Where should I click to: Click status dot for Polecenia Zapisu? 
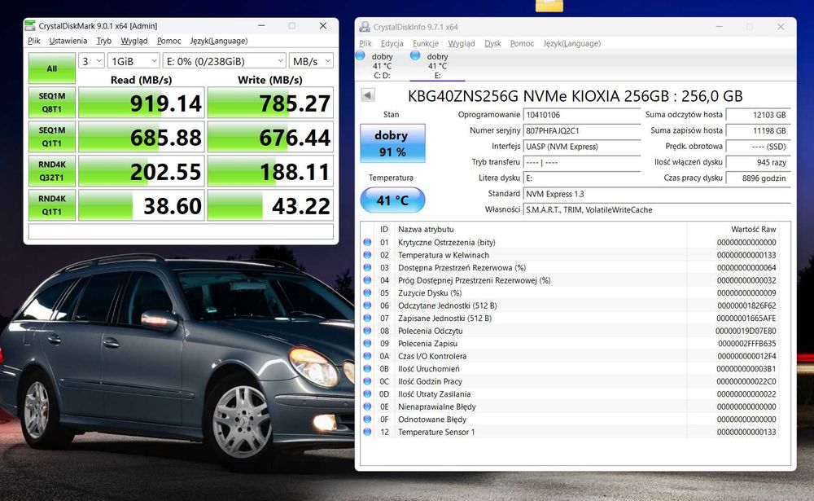click(x=367, y=344)
